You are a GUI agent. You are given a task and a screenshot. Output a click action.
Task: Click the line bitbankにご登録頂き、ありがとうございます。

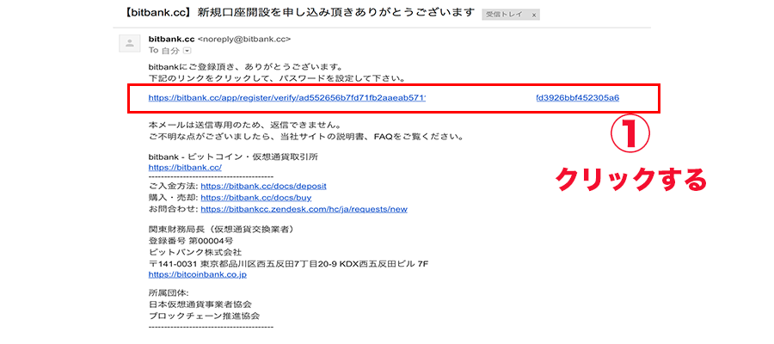pos(245,66)
